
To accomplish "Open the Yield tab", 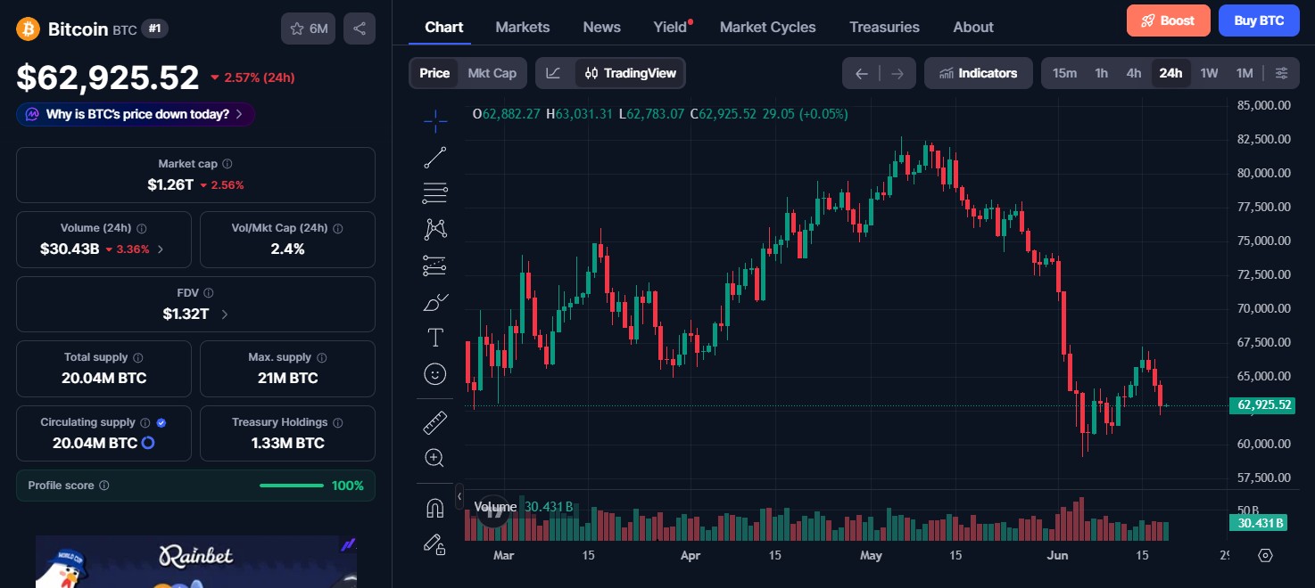I will pyautogui.click(x=671, y=27).
